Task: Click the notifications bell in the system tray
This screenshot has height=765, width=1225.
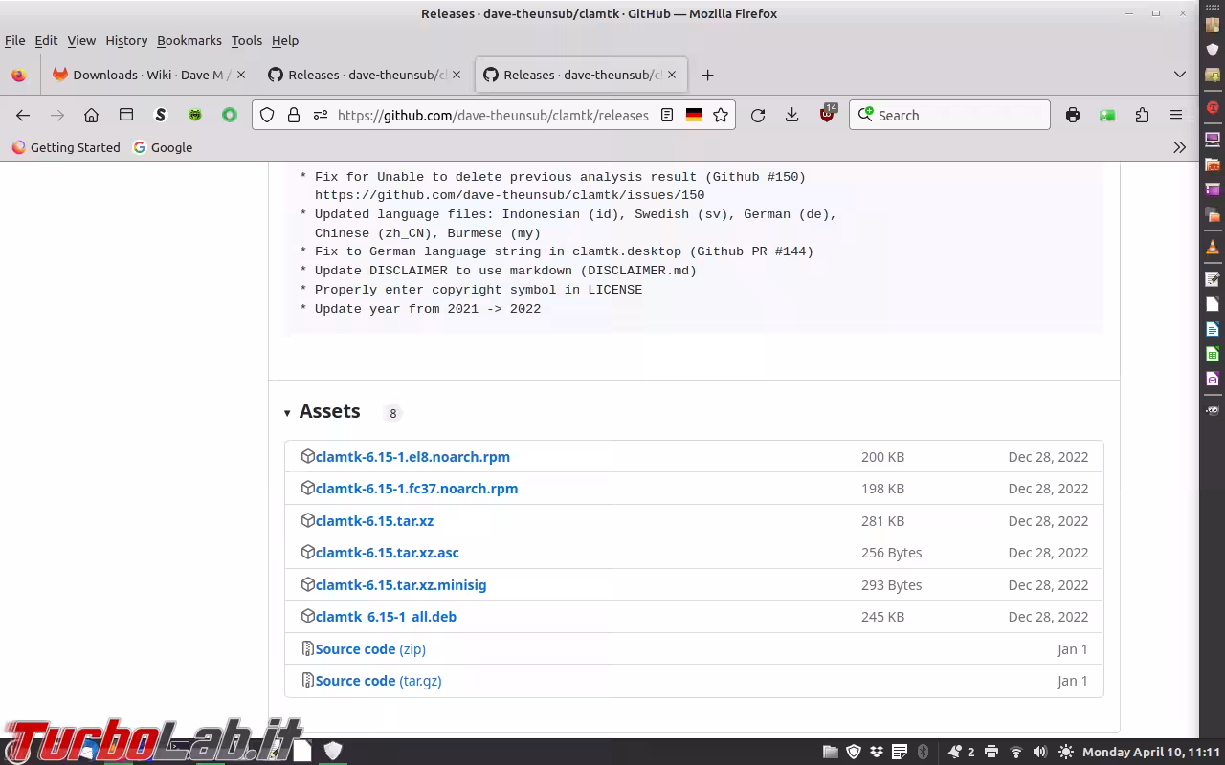Action: click(953, 752)
